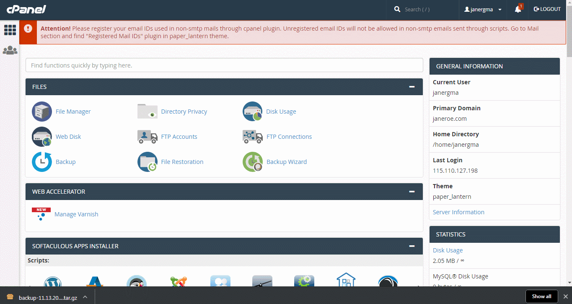Open the backup download item options arrow
Screen dimensions: 572x304
coord(85,297)
